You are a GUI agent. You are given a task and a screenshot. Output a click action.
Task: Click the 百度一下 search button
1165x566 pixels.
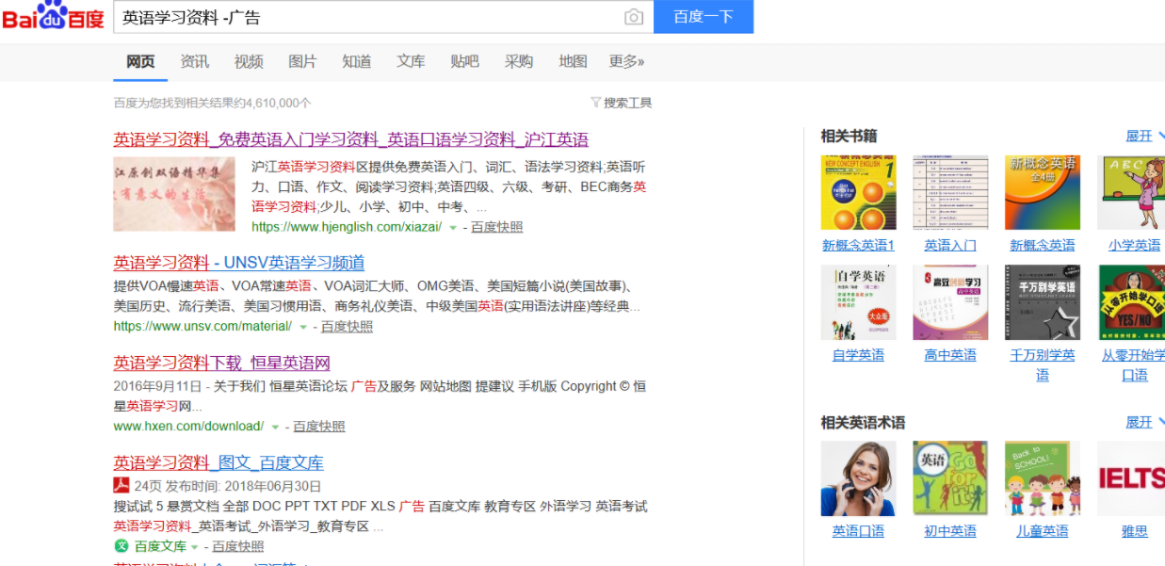pos(704,17)
